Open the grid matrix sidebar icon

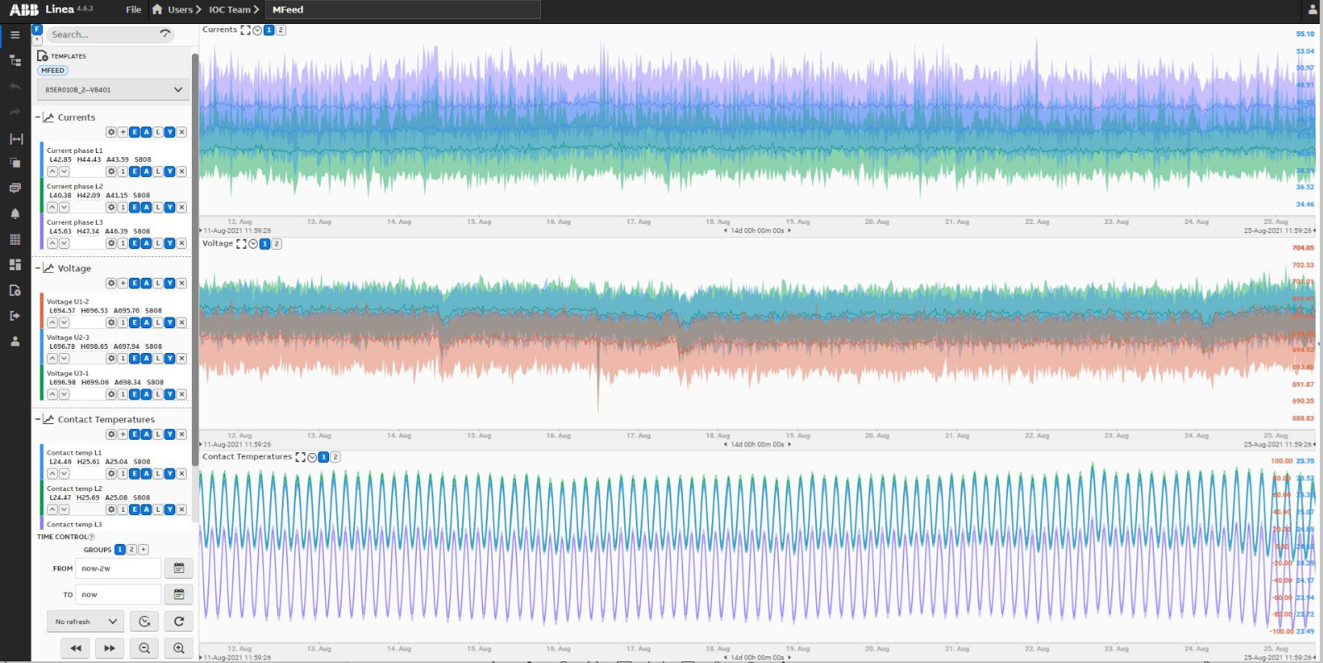pyautogui.click(x=15, y=239)
